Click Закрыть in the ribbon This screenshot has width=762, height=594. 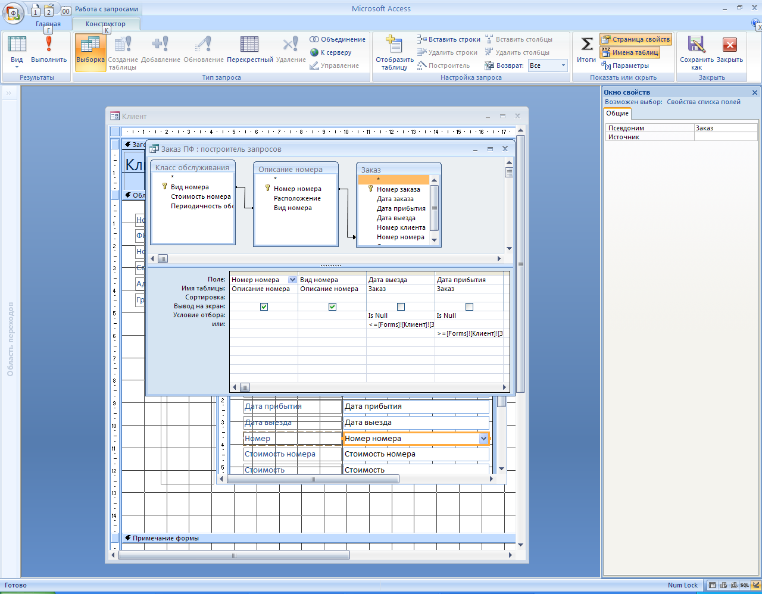click(729, 50)
